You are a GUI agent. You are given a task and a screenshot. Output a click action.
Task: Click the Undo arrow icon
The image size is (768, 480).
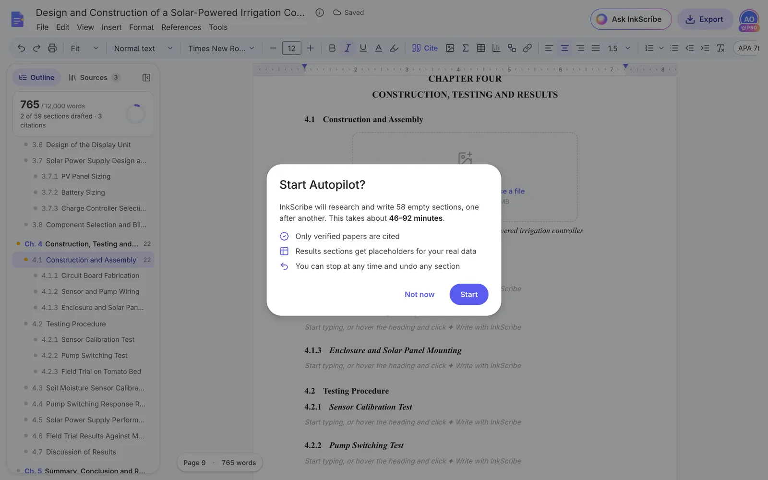(21, 48)
